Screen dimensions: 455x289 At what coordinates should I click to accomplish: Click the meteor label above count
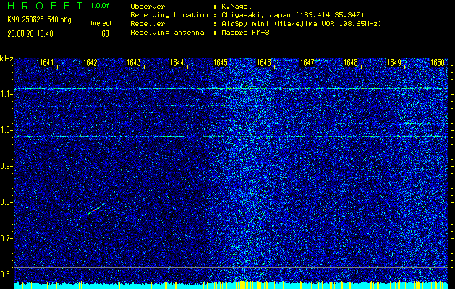101,23
